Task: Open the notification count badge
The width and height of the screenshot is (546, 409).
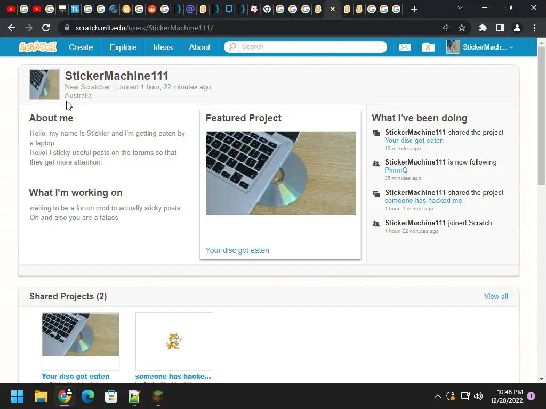Action: pos(531,396)
